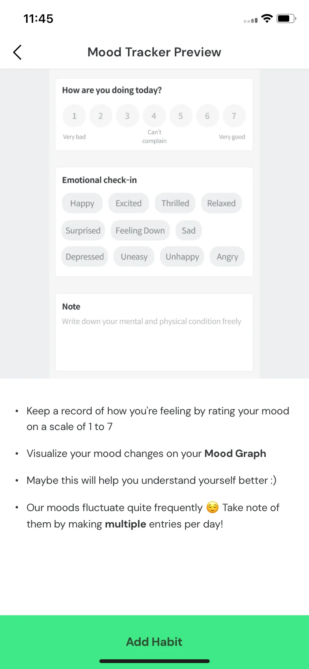Screen dimensions: 309x669
Task: Tap the back arrow icon
Action: [x=18, y=52]
